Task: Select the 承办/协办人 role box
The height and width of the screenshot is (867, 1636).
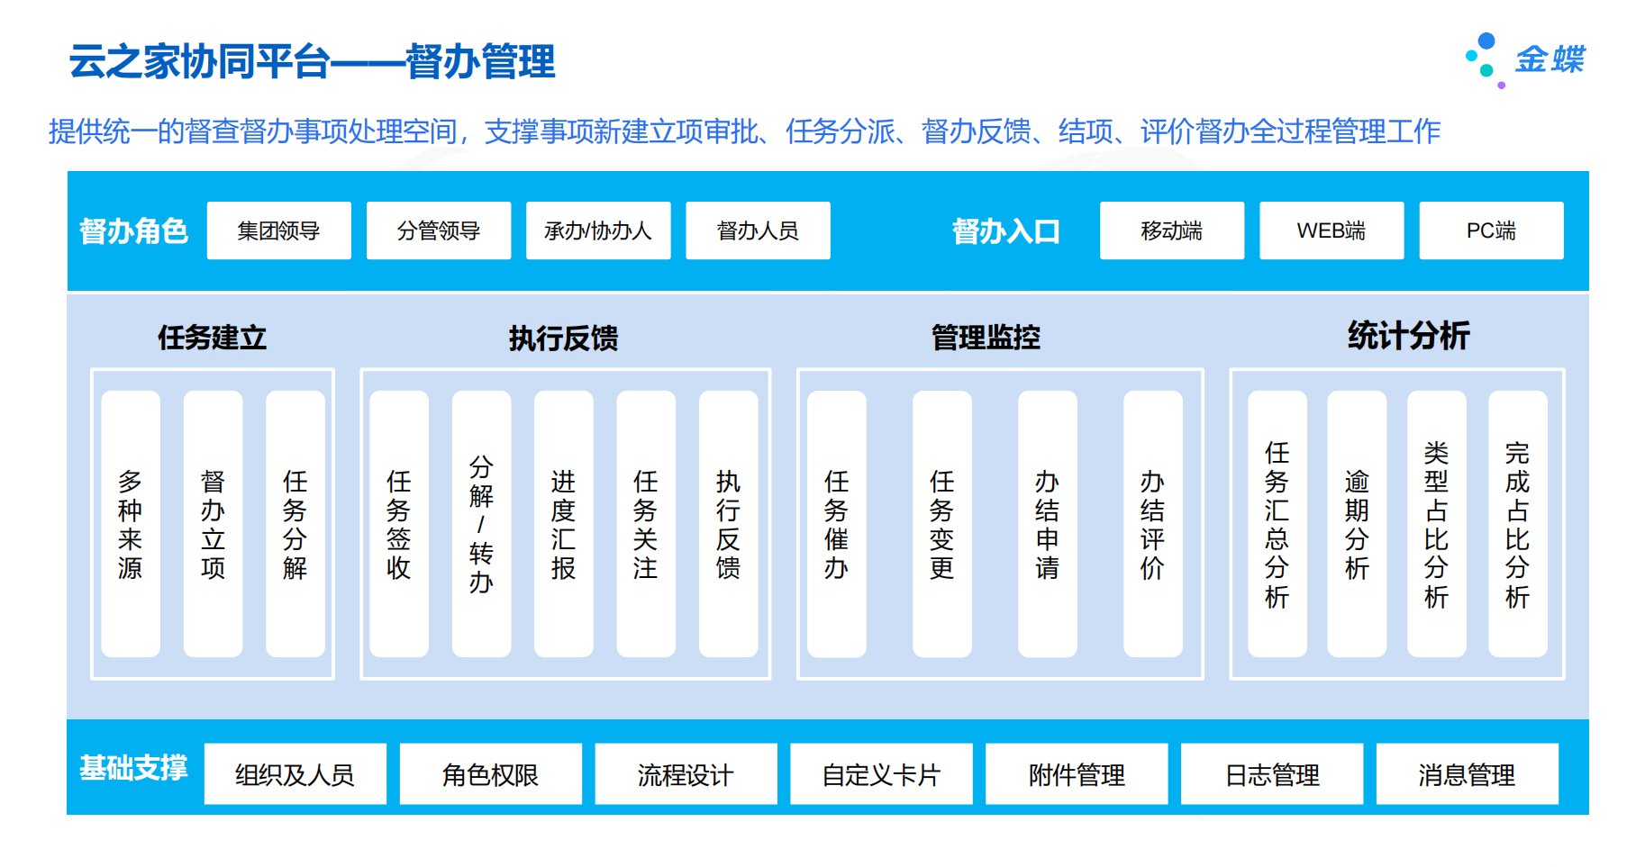Action: pyautogui.click(x=597, y=230)
